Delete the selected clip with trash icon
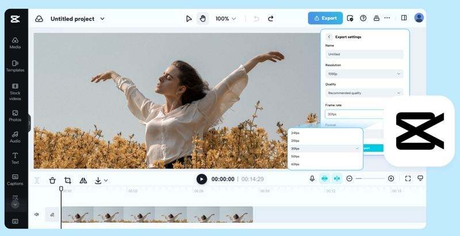The image size is (460, 236). pos(52,180)
